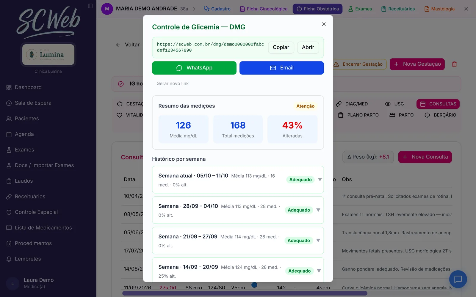The height and width of the screenshot is (297, 476).
Task: Send the link via Email button
Action: pyautogui.click(x=281, y=68)
